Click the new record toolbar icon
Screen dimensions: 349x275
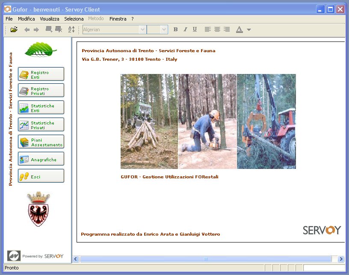(49, 29)
